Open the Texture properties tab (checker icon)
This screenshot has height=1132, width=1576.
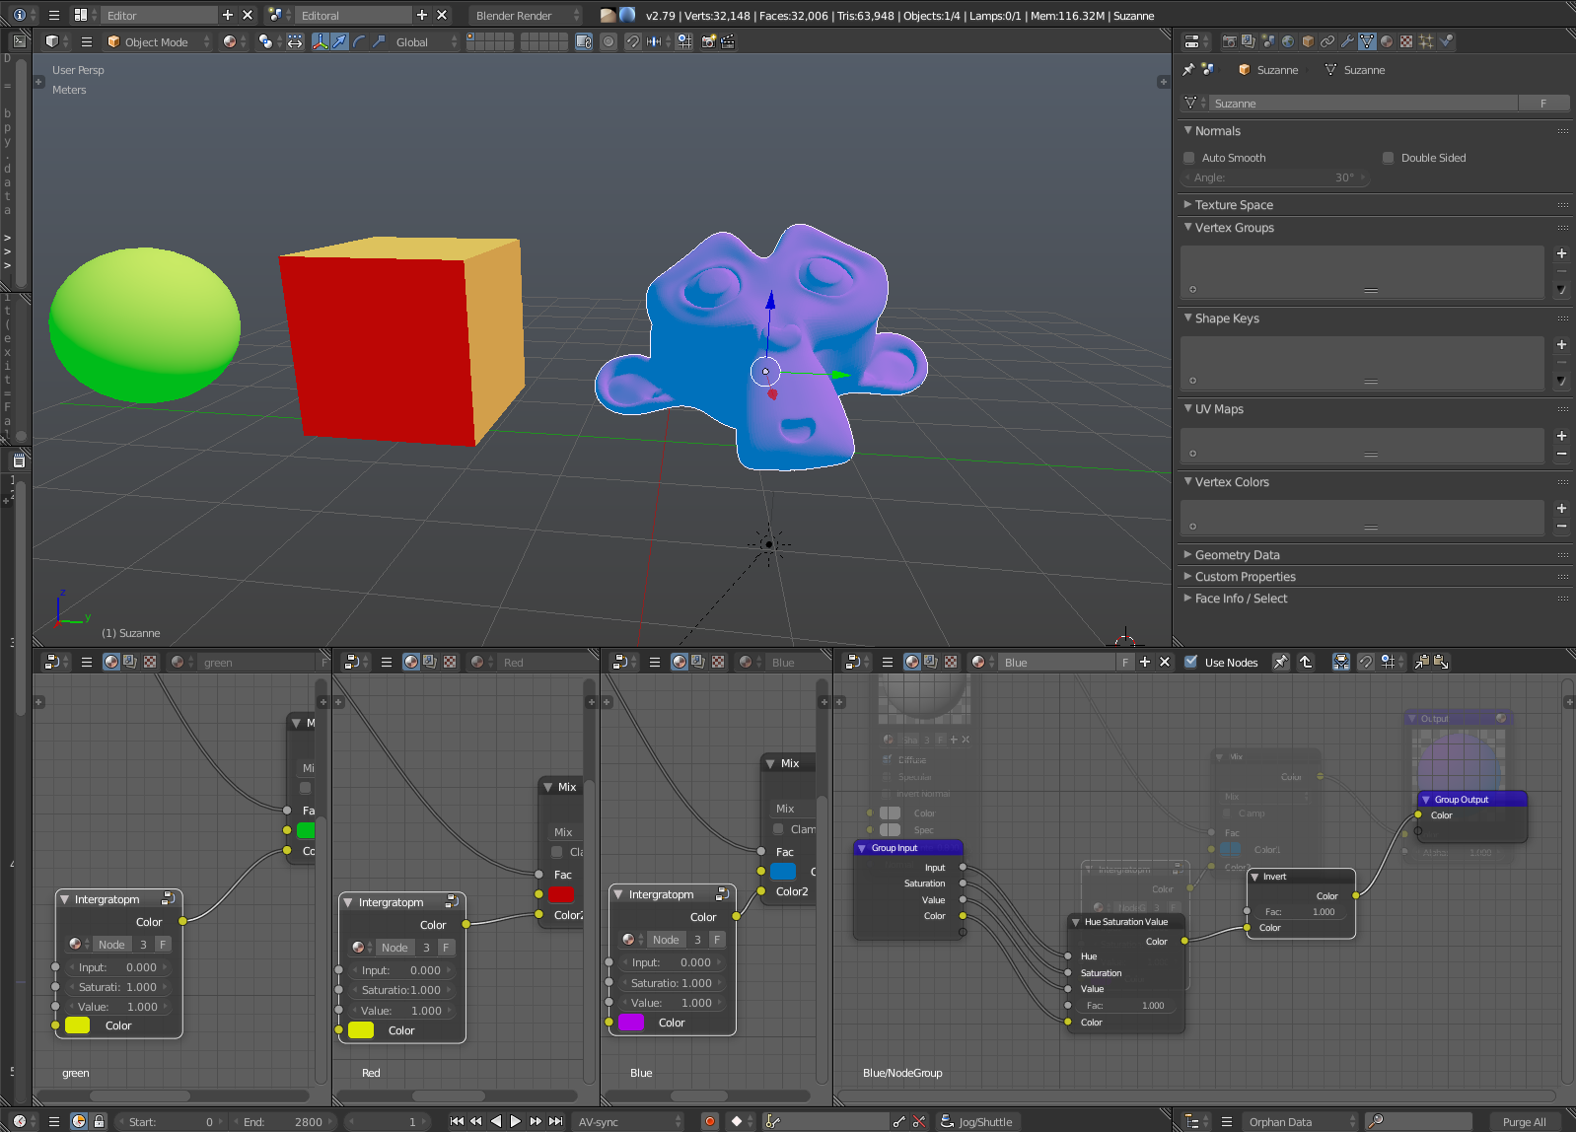(x=1406, y=41)
